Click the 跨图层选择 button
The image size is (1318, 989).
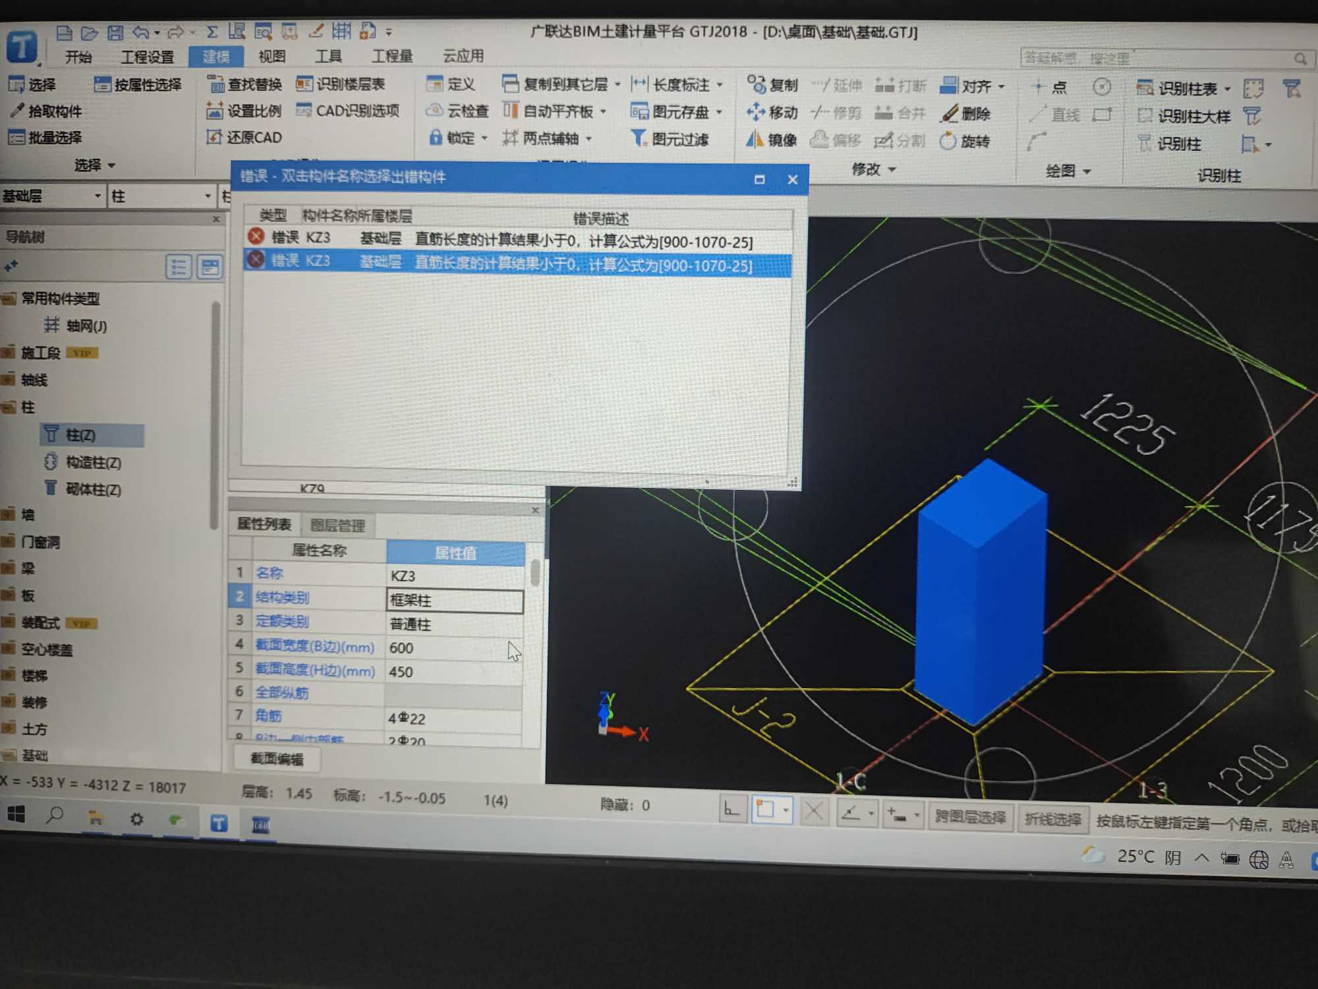(x=970, y=818)
